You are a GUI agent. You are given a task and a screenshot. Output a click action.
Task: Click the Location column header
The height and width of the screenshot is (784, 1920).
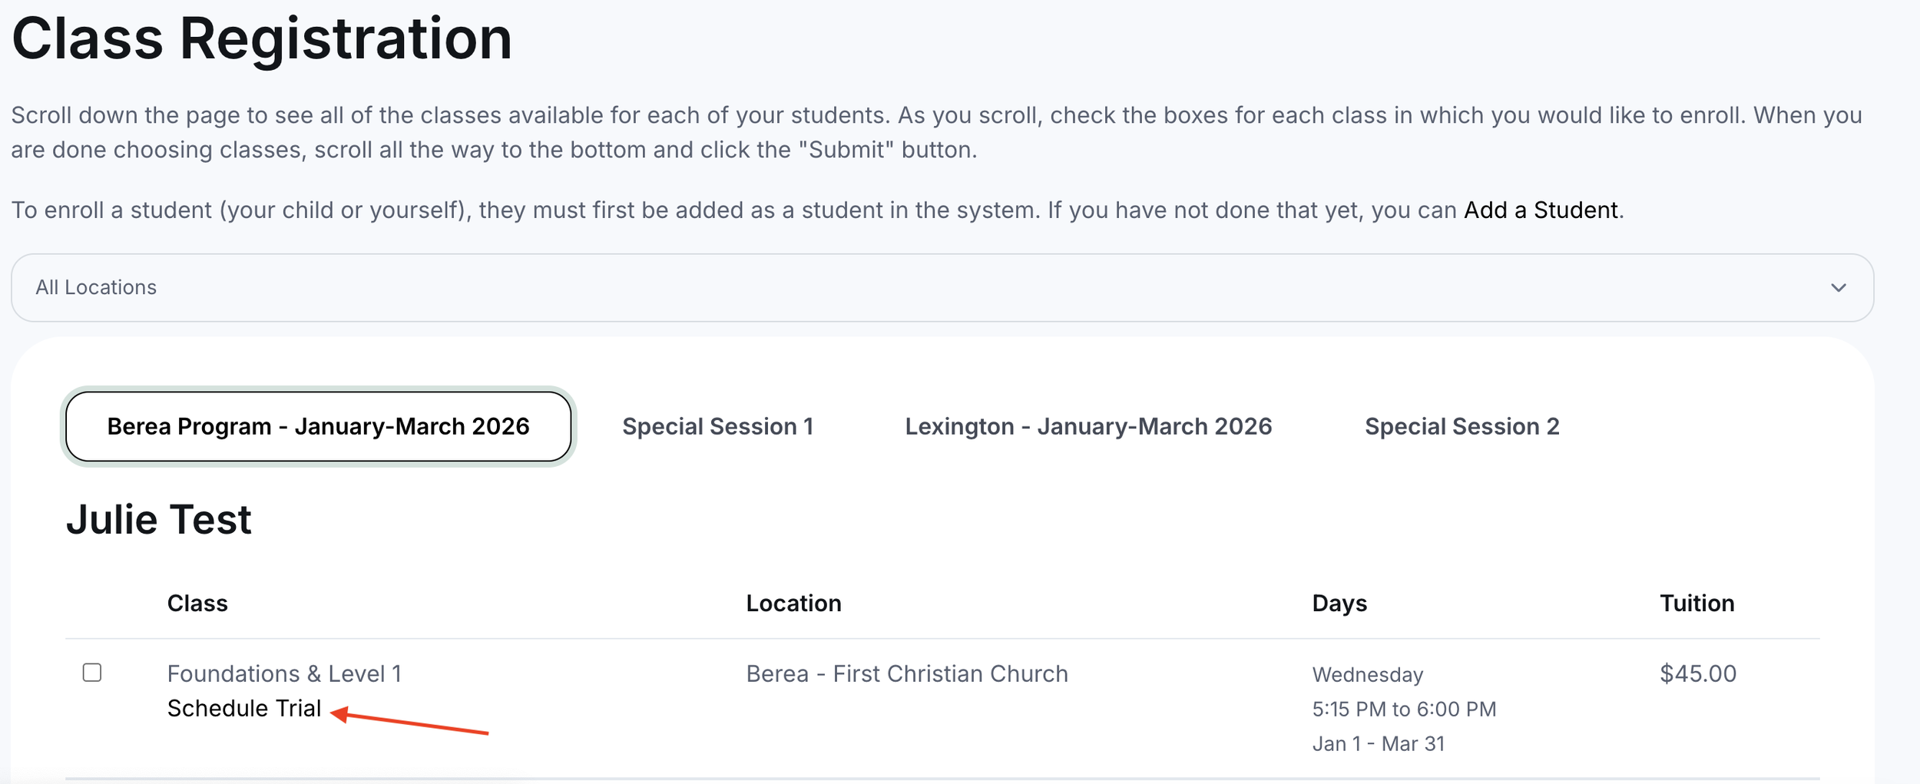(x=793, y=604)
